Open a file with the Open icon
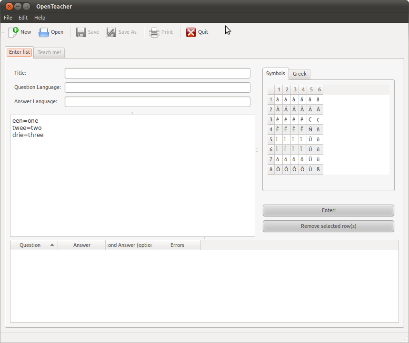Image resolution: width=409 pixels, height=343 pixels. point(44,32)
